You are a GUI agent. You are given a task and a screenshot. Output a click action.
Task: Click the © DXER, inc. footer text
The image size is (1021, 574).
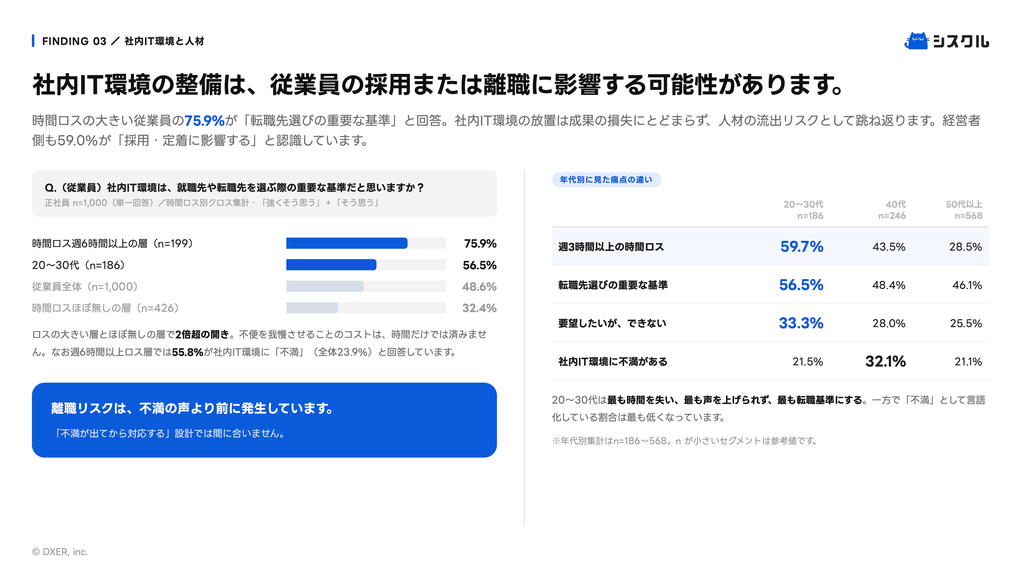pyautogui.click(x=60, y=552)
